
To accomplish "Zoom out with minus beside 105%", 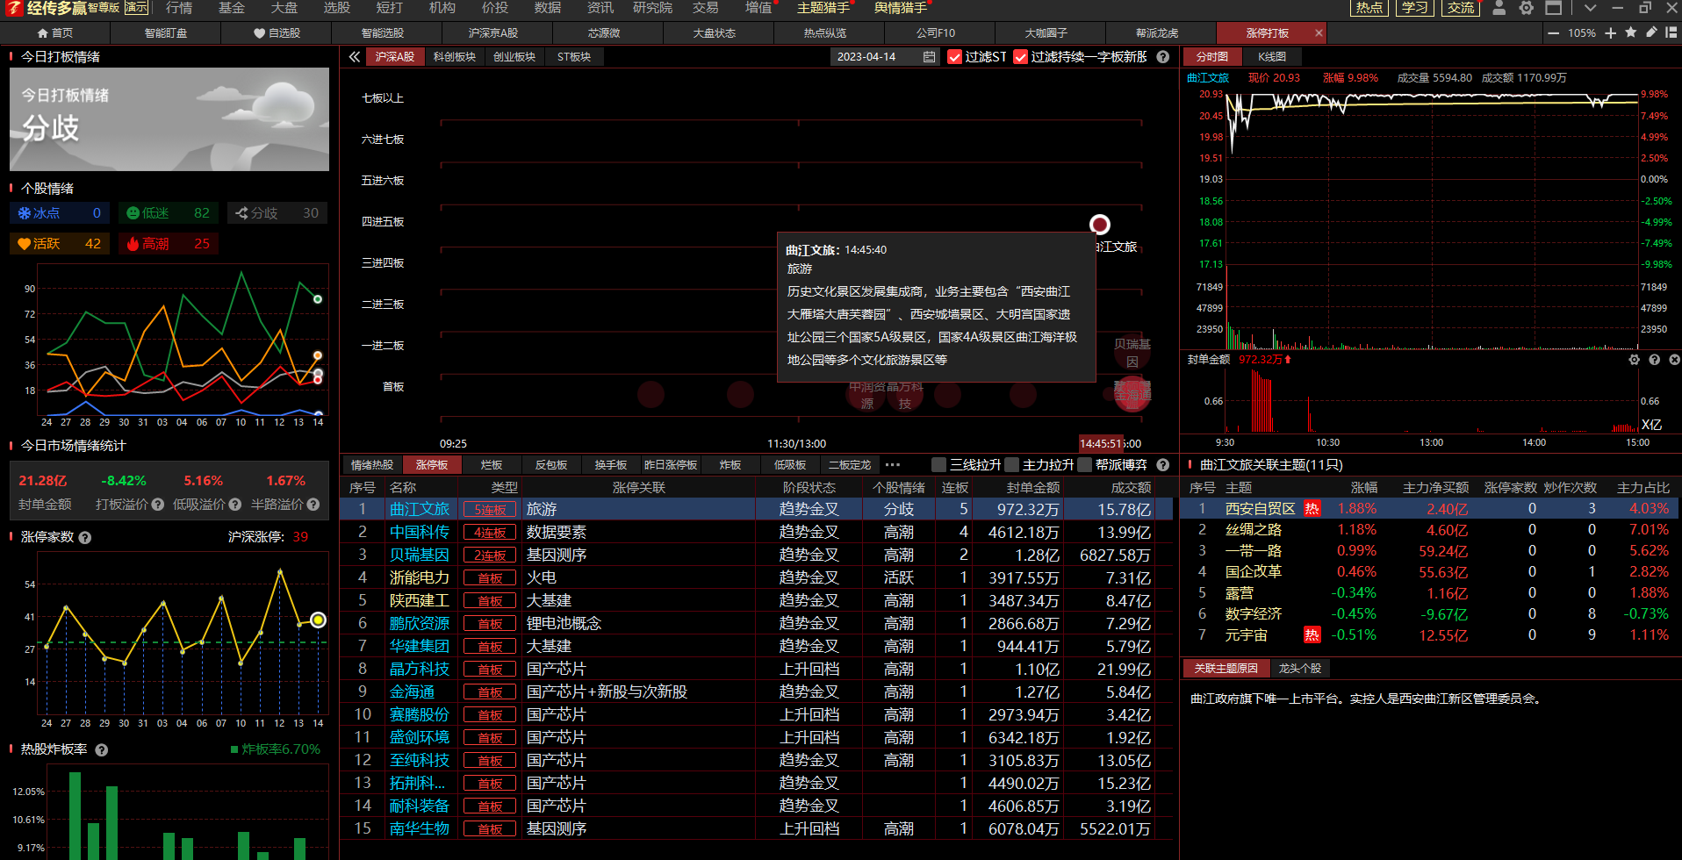I will pyautogui.click(x=1554, y=33).
